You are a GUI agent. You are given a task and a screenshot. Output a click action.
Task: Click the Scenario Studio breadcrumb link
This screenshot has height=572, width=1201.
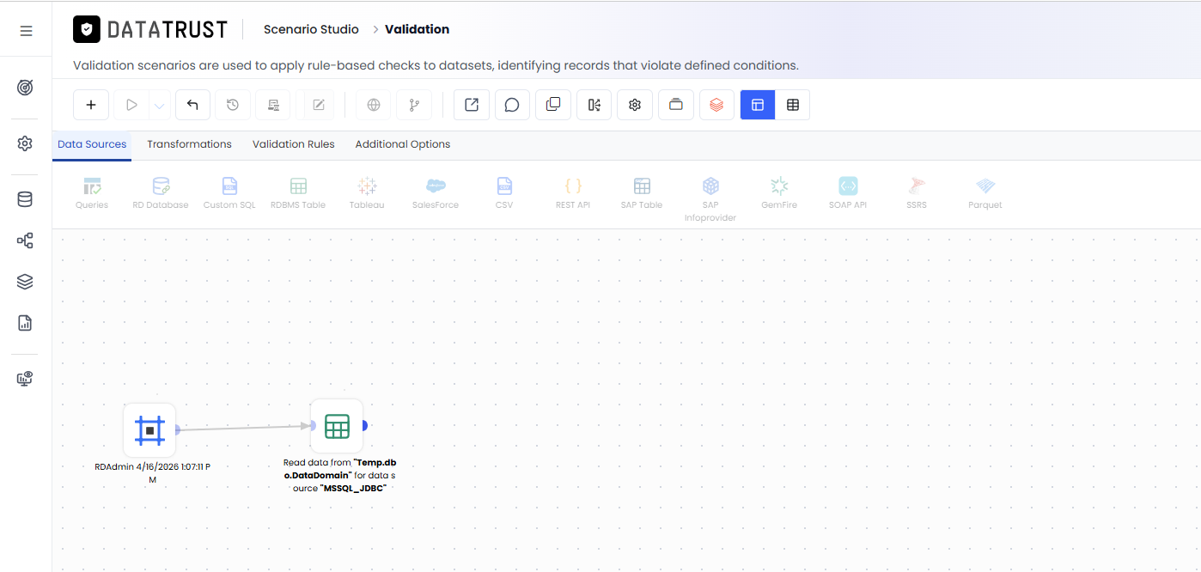tap(311, 29)
